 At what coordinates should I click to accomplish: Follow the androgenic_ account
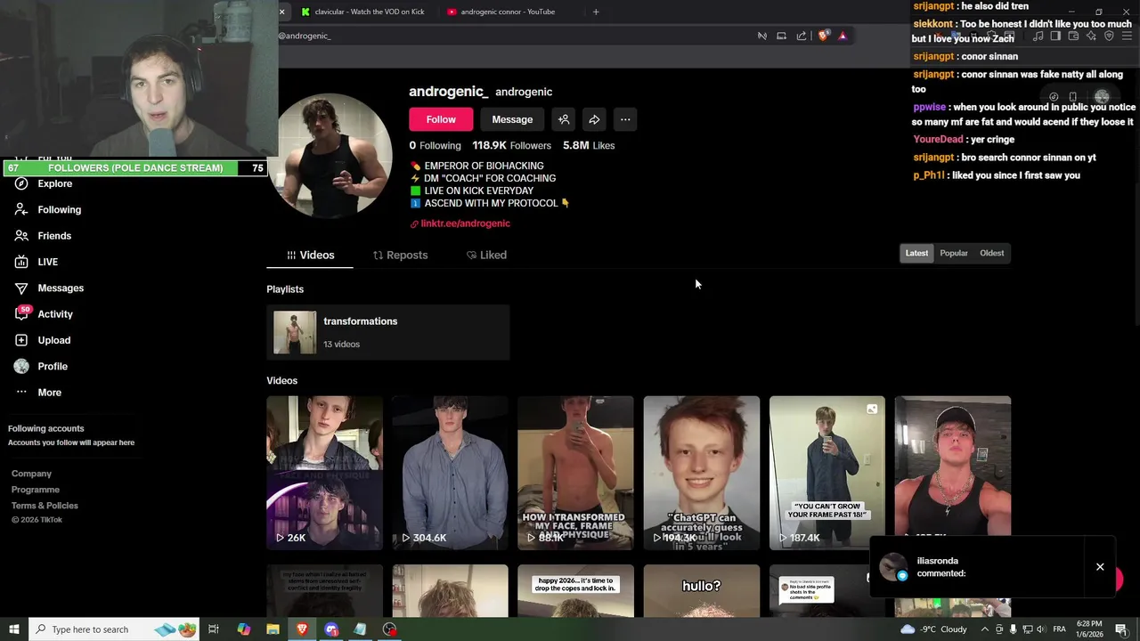tap(441, 119)
